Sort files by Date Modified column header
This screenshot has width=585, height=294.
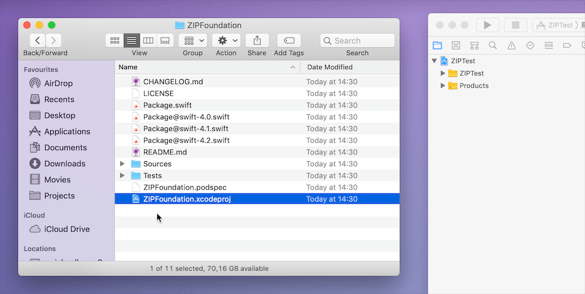(350, 67)
